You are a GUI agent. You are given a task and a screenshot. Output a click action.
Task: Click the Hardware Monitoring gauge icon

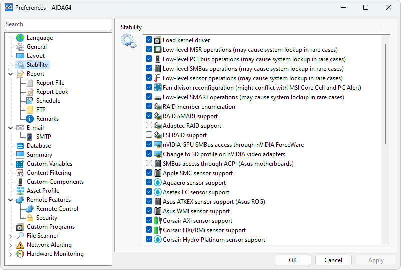click(x=20, y=254)
